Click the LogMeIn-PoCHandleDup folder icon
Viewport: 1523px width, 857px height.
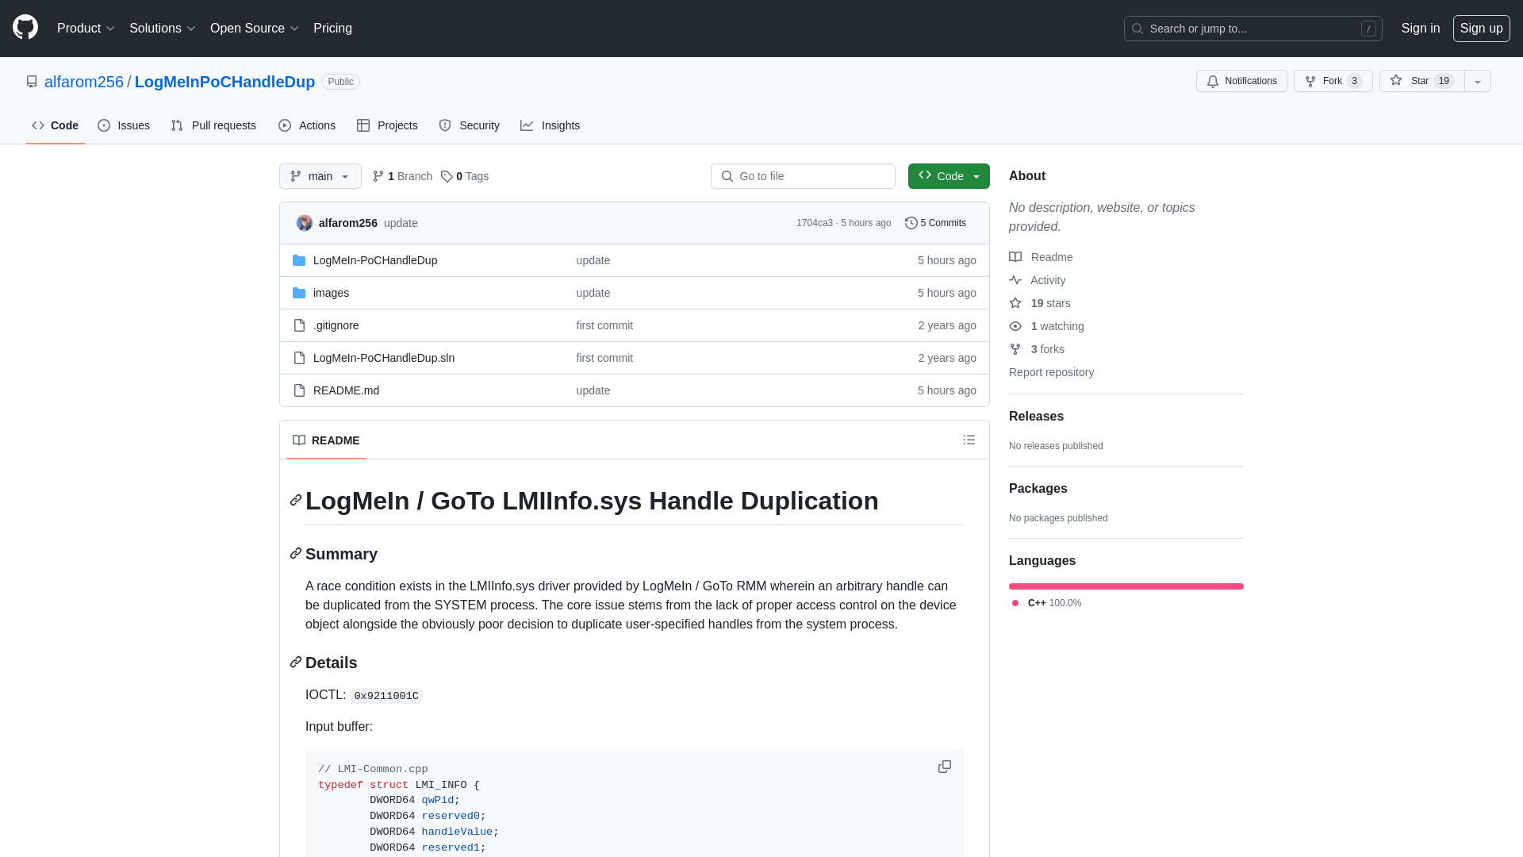[x=299, y=260]
